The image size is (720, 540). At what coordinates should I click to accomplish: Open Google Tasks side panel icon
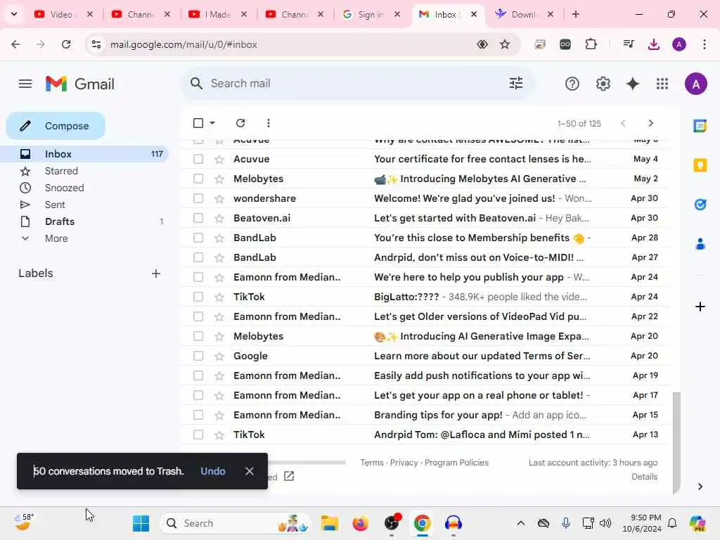(700, 205)
